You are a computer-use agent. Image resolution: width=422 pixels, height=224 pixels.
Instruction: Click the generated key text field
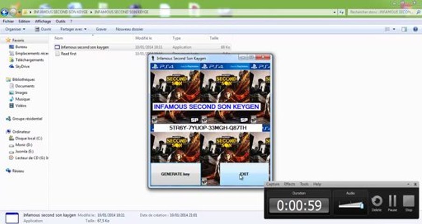click(x=208, y=128)
